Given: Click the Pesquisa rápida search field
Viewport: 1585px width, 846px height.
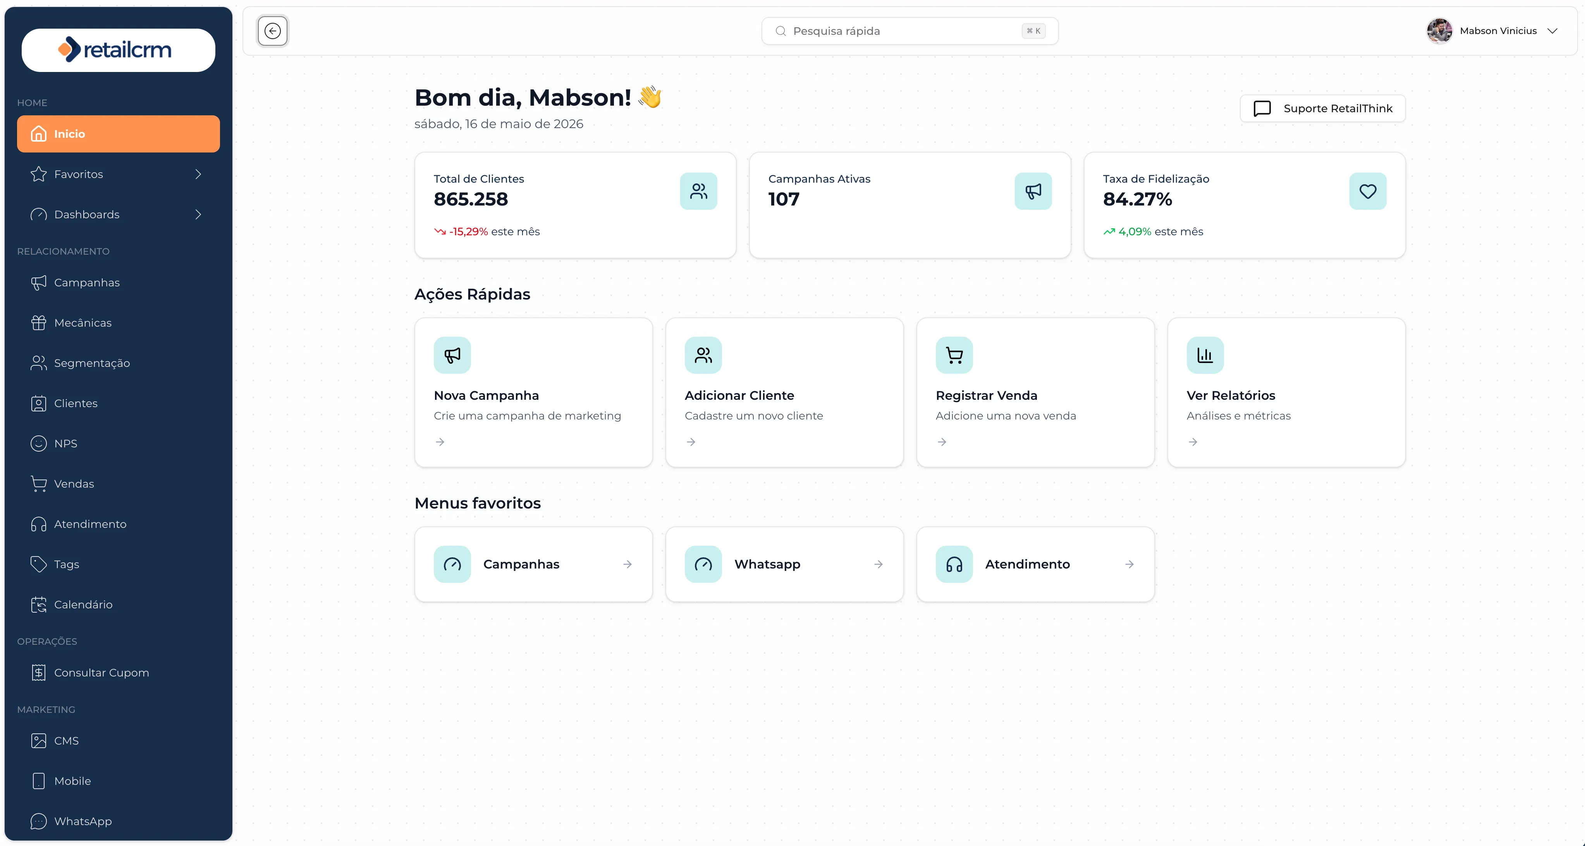Looking at the screenshot, I should pos(909,31).
